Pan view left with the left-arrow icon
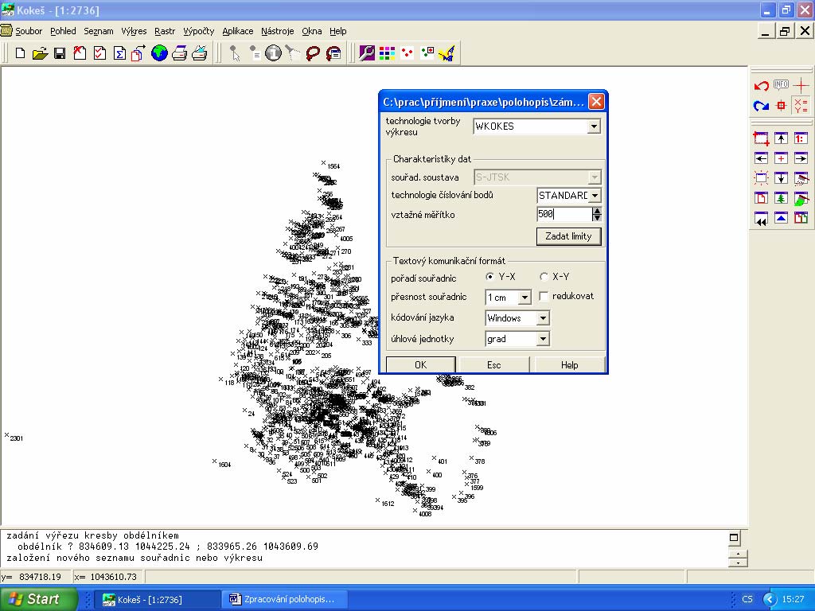Screen dimensions: 815x611 (761, 158)
